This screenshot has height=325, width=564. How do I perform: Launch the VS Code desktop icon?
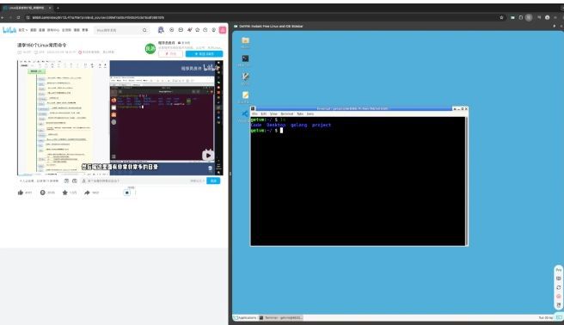[245, 113]
